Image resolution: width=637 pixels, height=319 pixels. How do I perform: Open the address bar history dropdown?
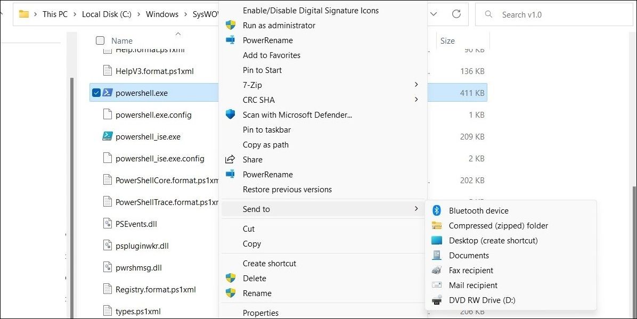click(435, 14)
